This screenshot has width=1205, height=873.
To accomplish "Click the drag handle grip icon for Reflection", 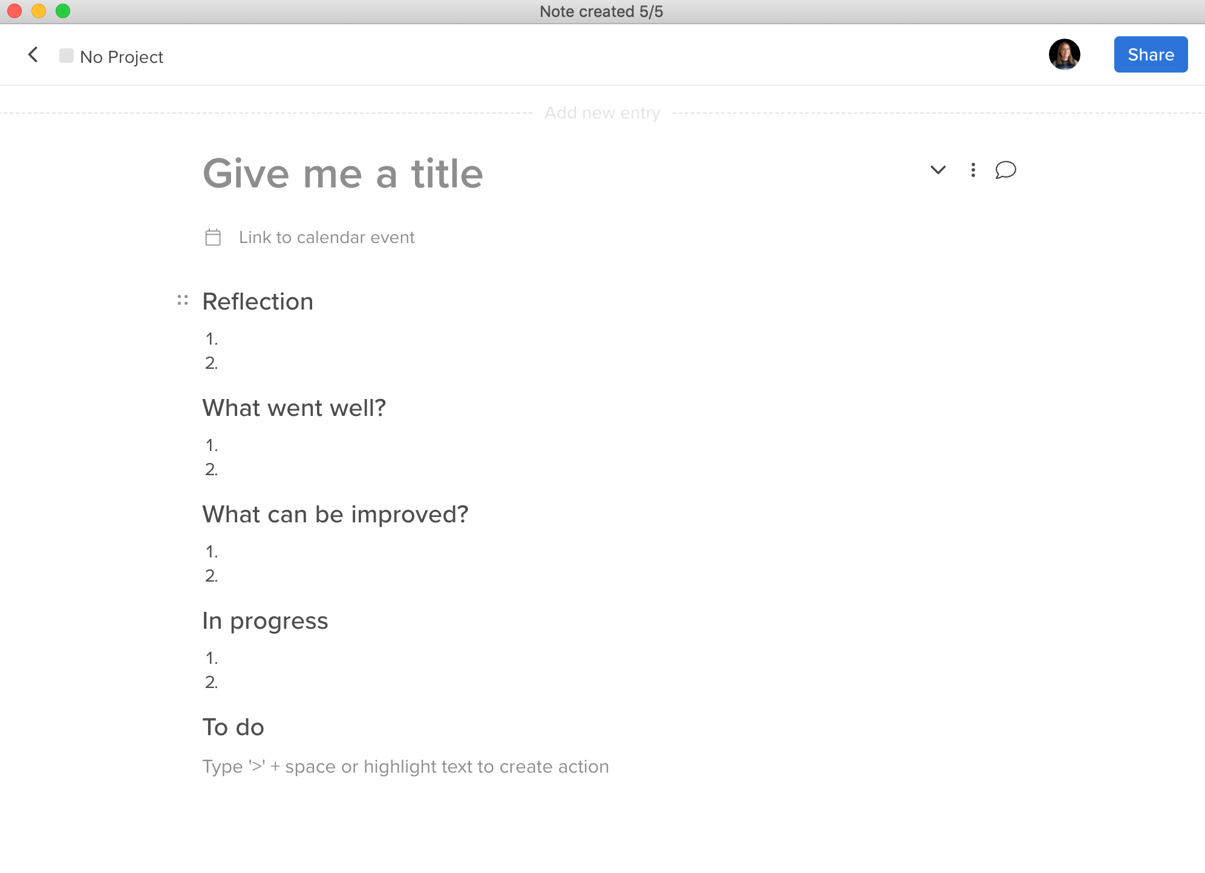I will (183, 301).
